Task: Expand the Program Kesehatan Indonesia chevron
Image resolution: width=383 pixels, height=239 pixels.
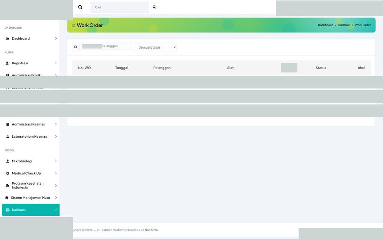Action: pos(56,185)
